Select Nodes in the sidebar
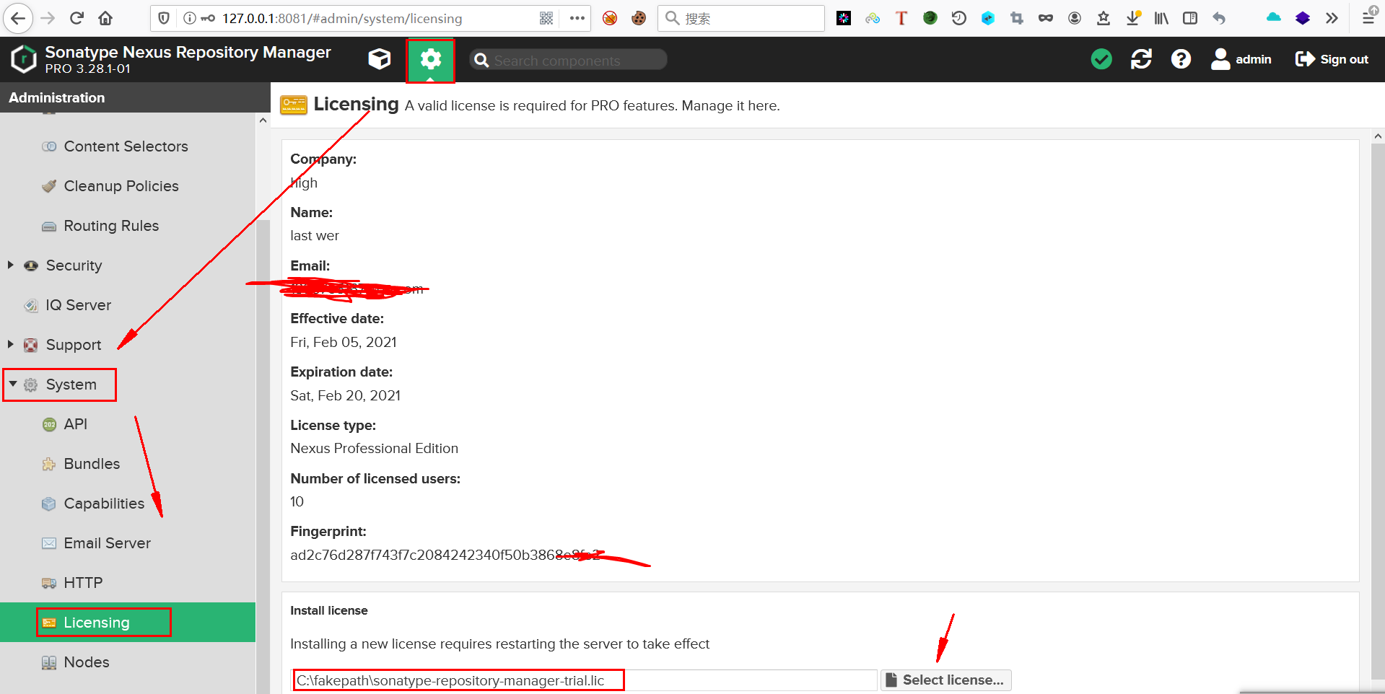The height and width of the screenshot is (694, 1385). 86,662
